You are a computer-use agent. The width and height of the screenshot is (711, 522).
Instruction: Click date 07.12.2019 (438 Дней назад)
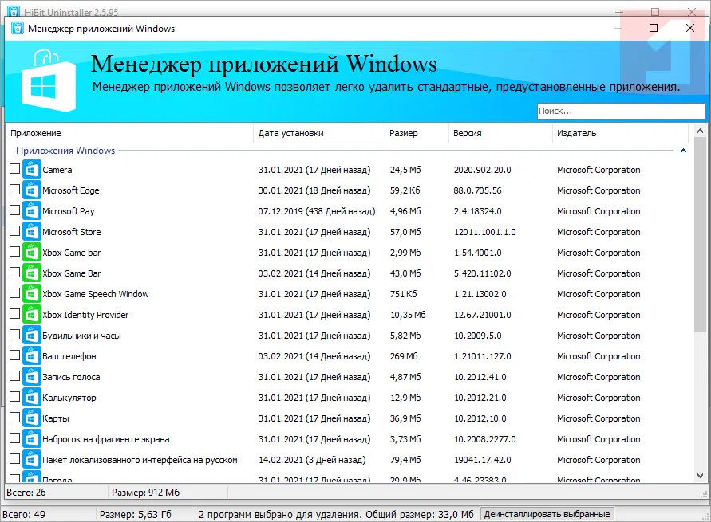pyautogui.click(x=317, y=211)
